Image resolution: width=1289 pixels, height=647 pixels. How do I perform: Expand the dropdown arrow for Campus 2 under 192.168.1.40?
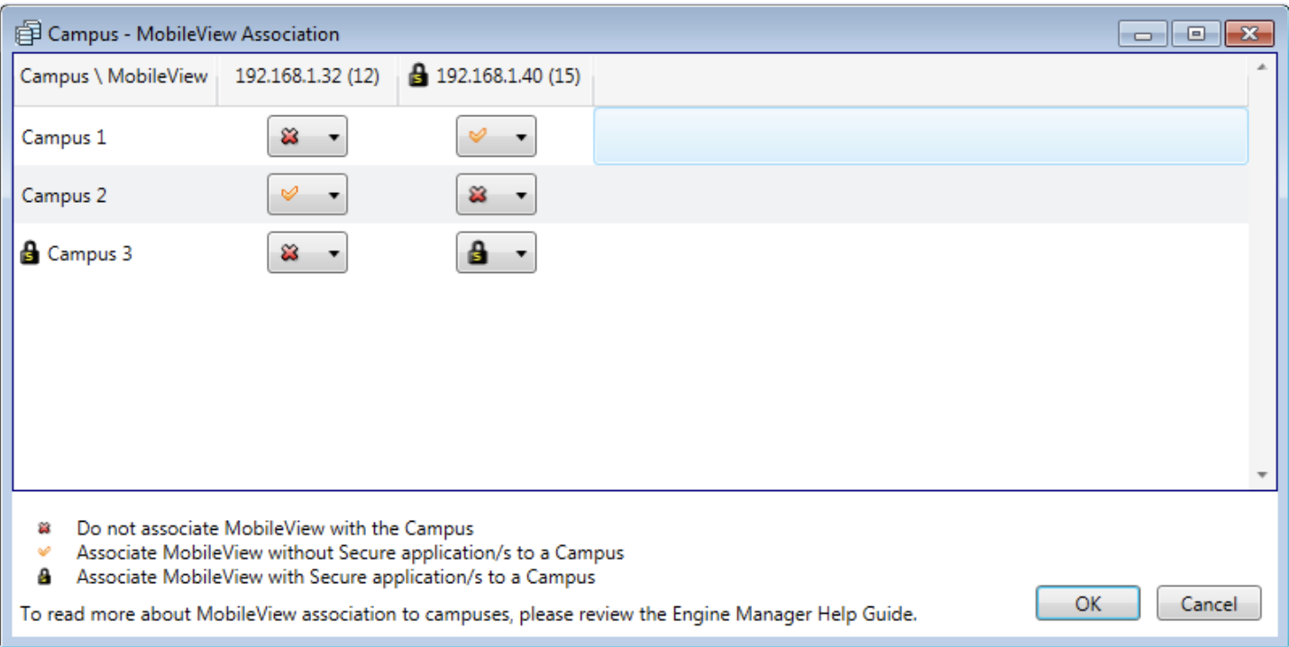pyautogui.click(x=521, y=196)
